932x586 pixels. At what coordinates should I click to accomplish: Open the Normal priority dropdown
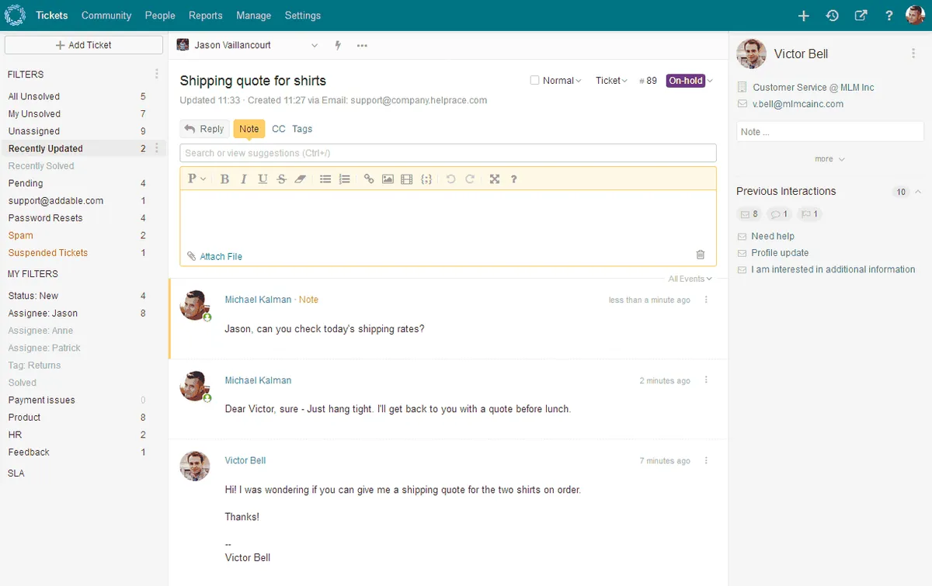pos(562,81)
